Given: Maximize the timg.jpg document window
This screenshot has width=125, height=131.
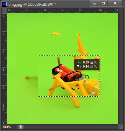Looking at the screenshot, I should pos(103,3).
